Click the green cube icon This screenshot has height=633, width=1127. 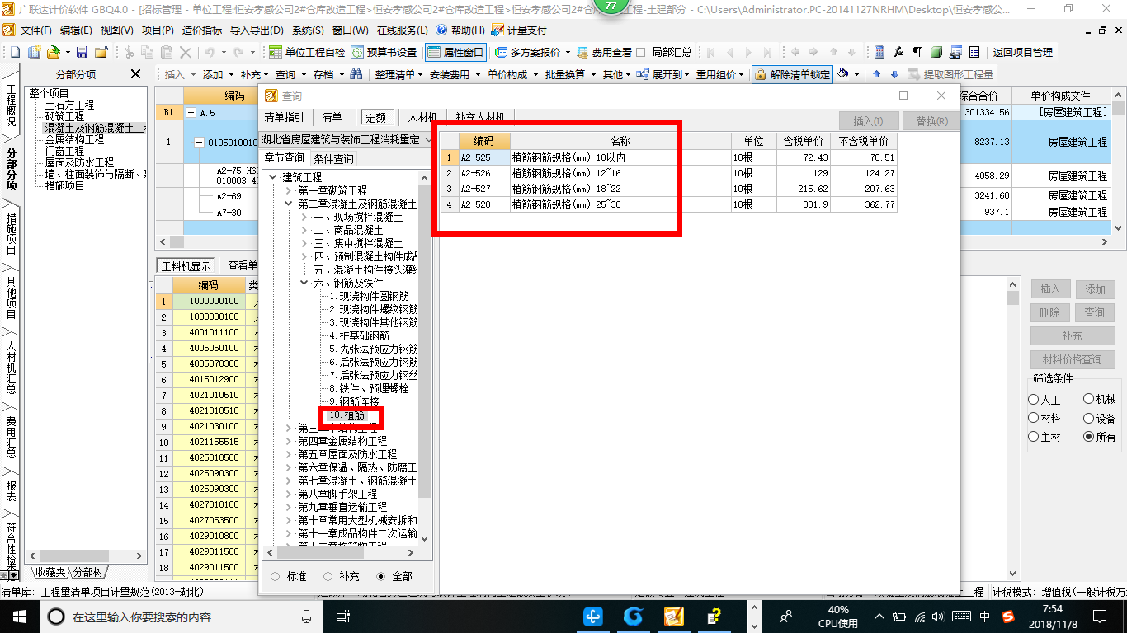936,52
